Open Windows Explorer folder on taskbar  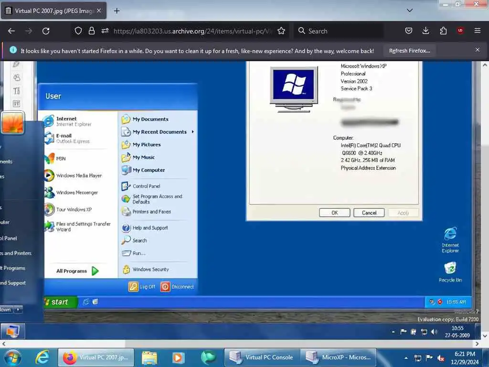pyautogui.click(x=149, y=357)
